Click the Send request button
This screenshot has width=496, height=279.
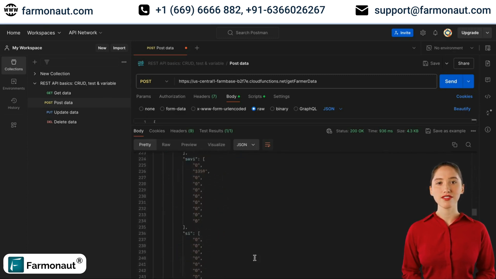click(451, 81)
